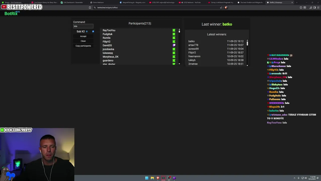Click winner 2metree in Latest winners
Viewport: 321px width, 181px height.
(x=193, y=64)
